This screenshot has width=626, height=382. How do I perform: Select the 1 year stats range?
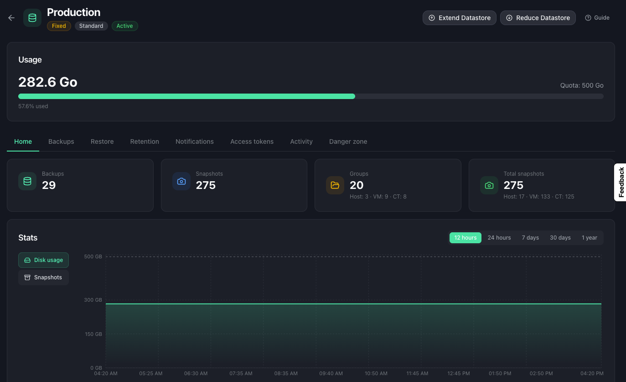click(x=590, y=238)
